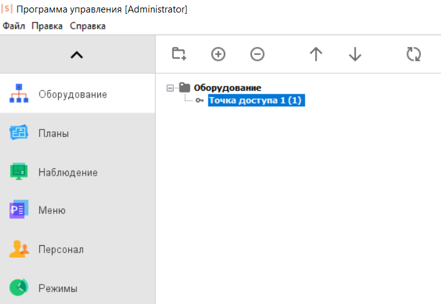Open the Файл menu
The image size is (441, 304).
(14, 26)
